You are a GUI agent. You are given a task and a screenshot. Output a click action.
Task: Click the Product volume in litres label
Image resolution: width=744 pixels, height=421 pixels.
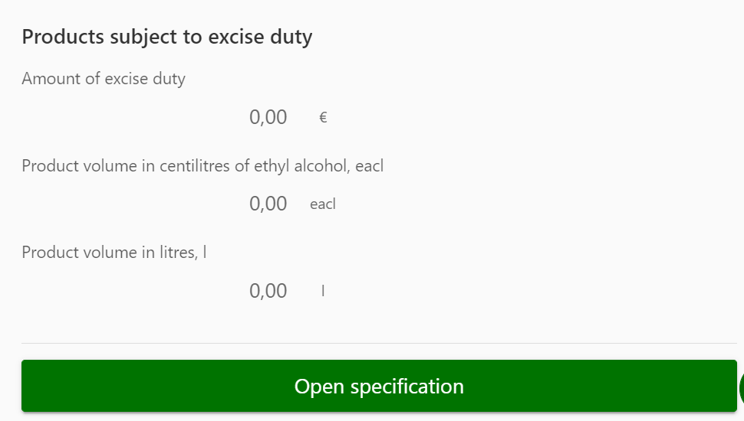[x=114, y=252]
